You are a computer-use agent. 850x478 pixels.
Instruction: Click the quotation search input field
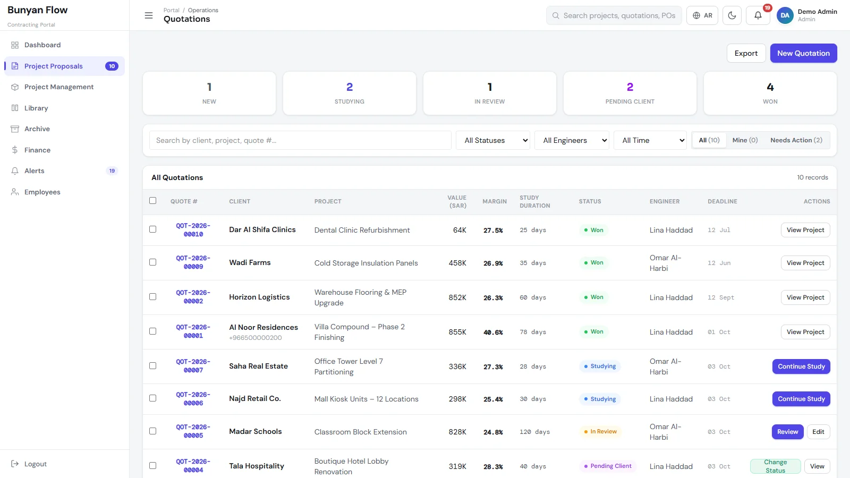(300, 140)
